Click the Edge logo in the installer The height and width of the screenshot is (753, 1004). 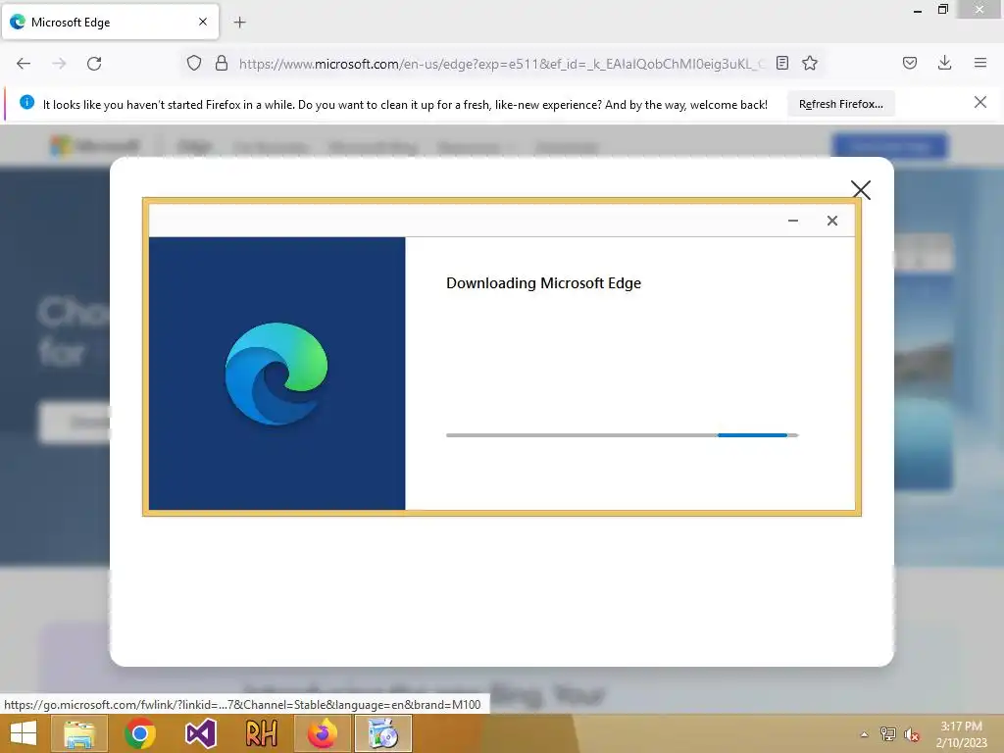(x=276, y=374)
